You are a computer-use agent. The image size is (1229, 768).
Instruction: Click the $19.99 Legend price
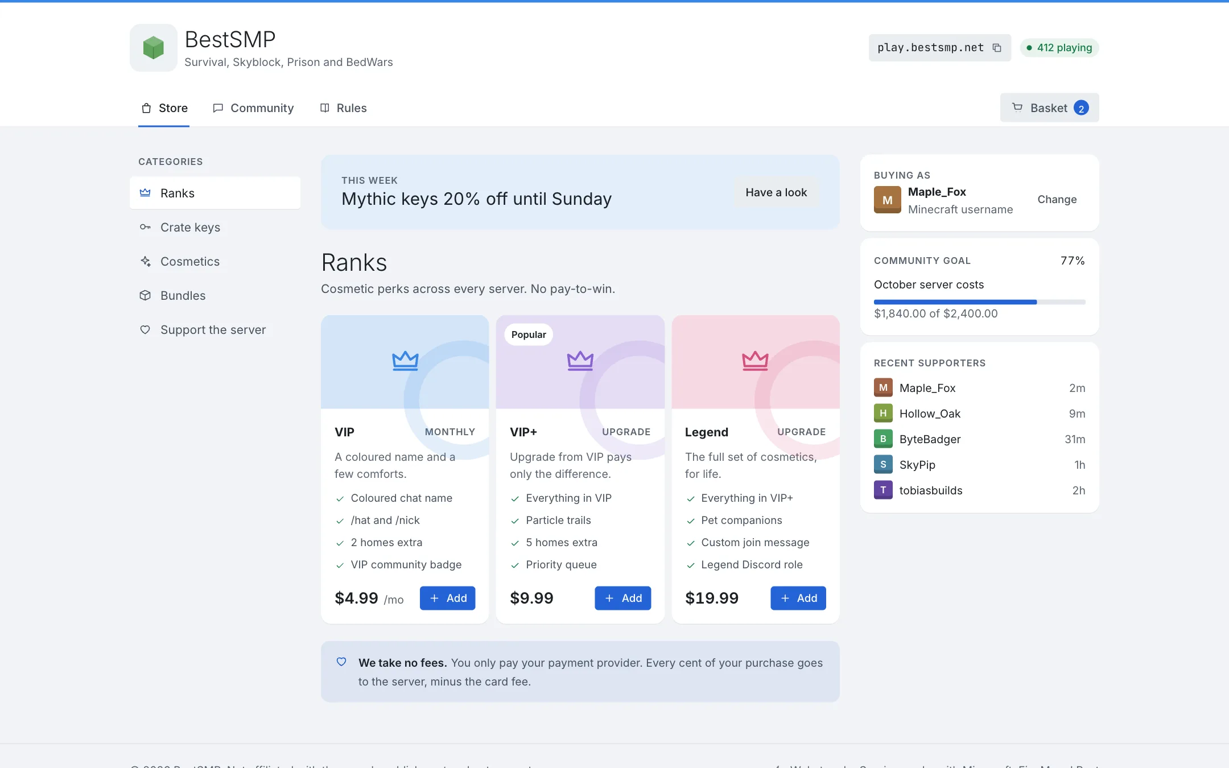[712, 598]
